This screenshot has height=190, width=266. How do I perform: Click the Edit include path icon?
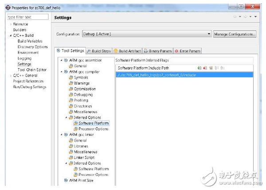[211, 68]
